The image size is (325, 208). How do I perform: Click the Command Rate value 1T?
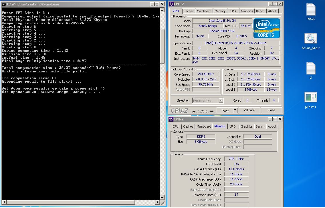pos(236,195)
